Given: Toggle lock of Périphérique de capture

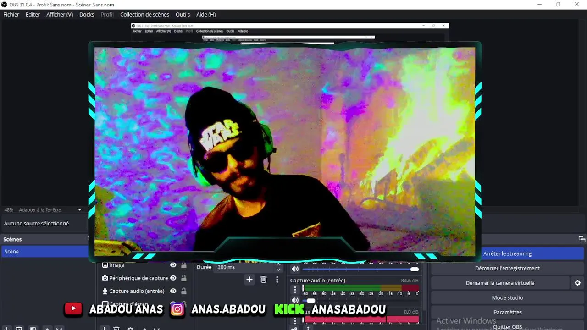Looking at the screenshot, I should pos(183,278).
